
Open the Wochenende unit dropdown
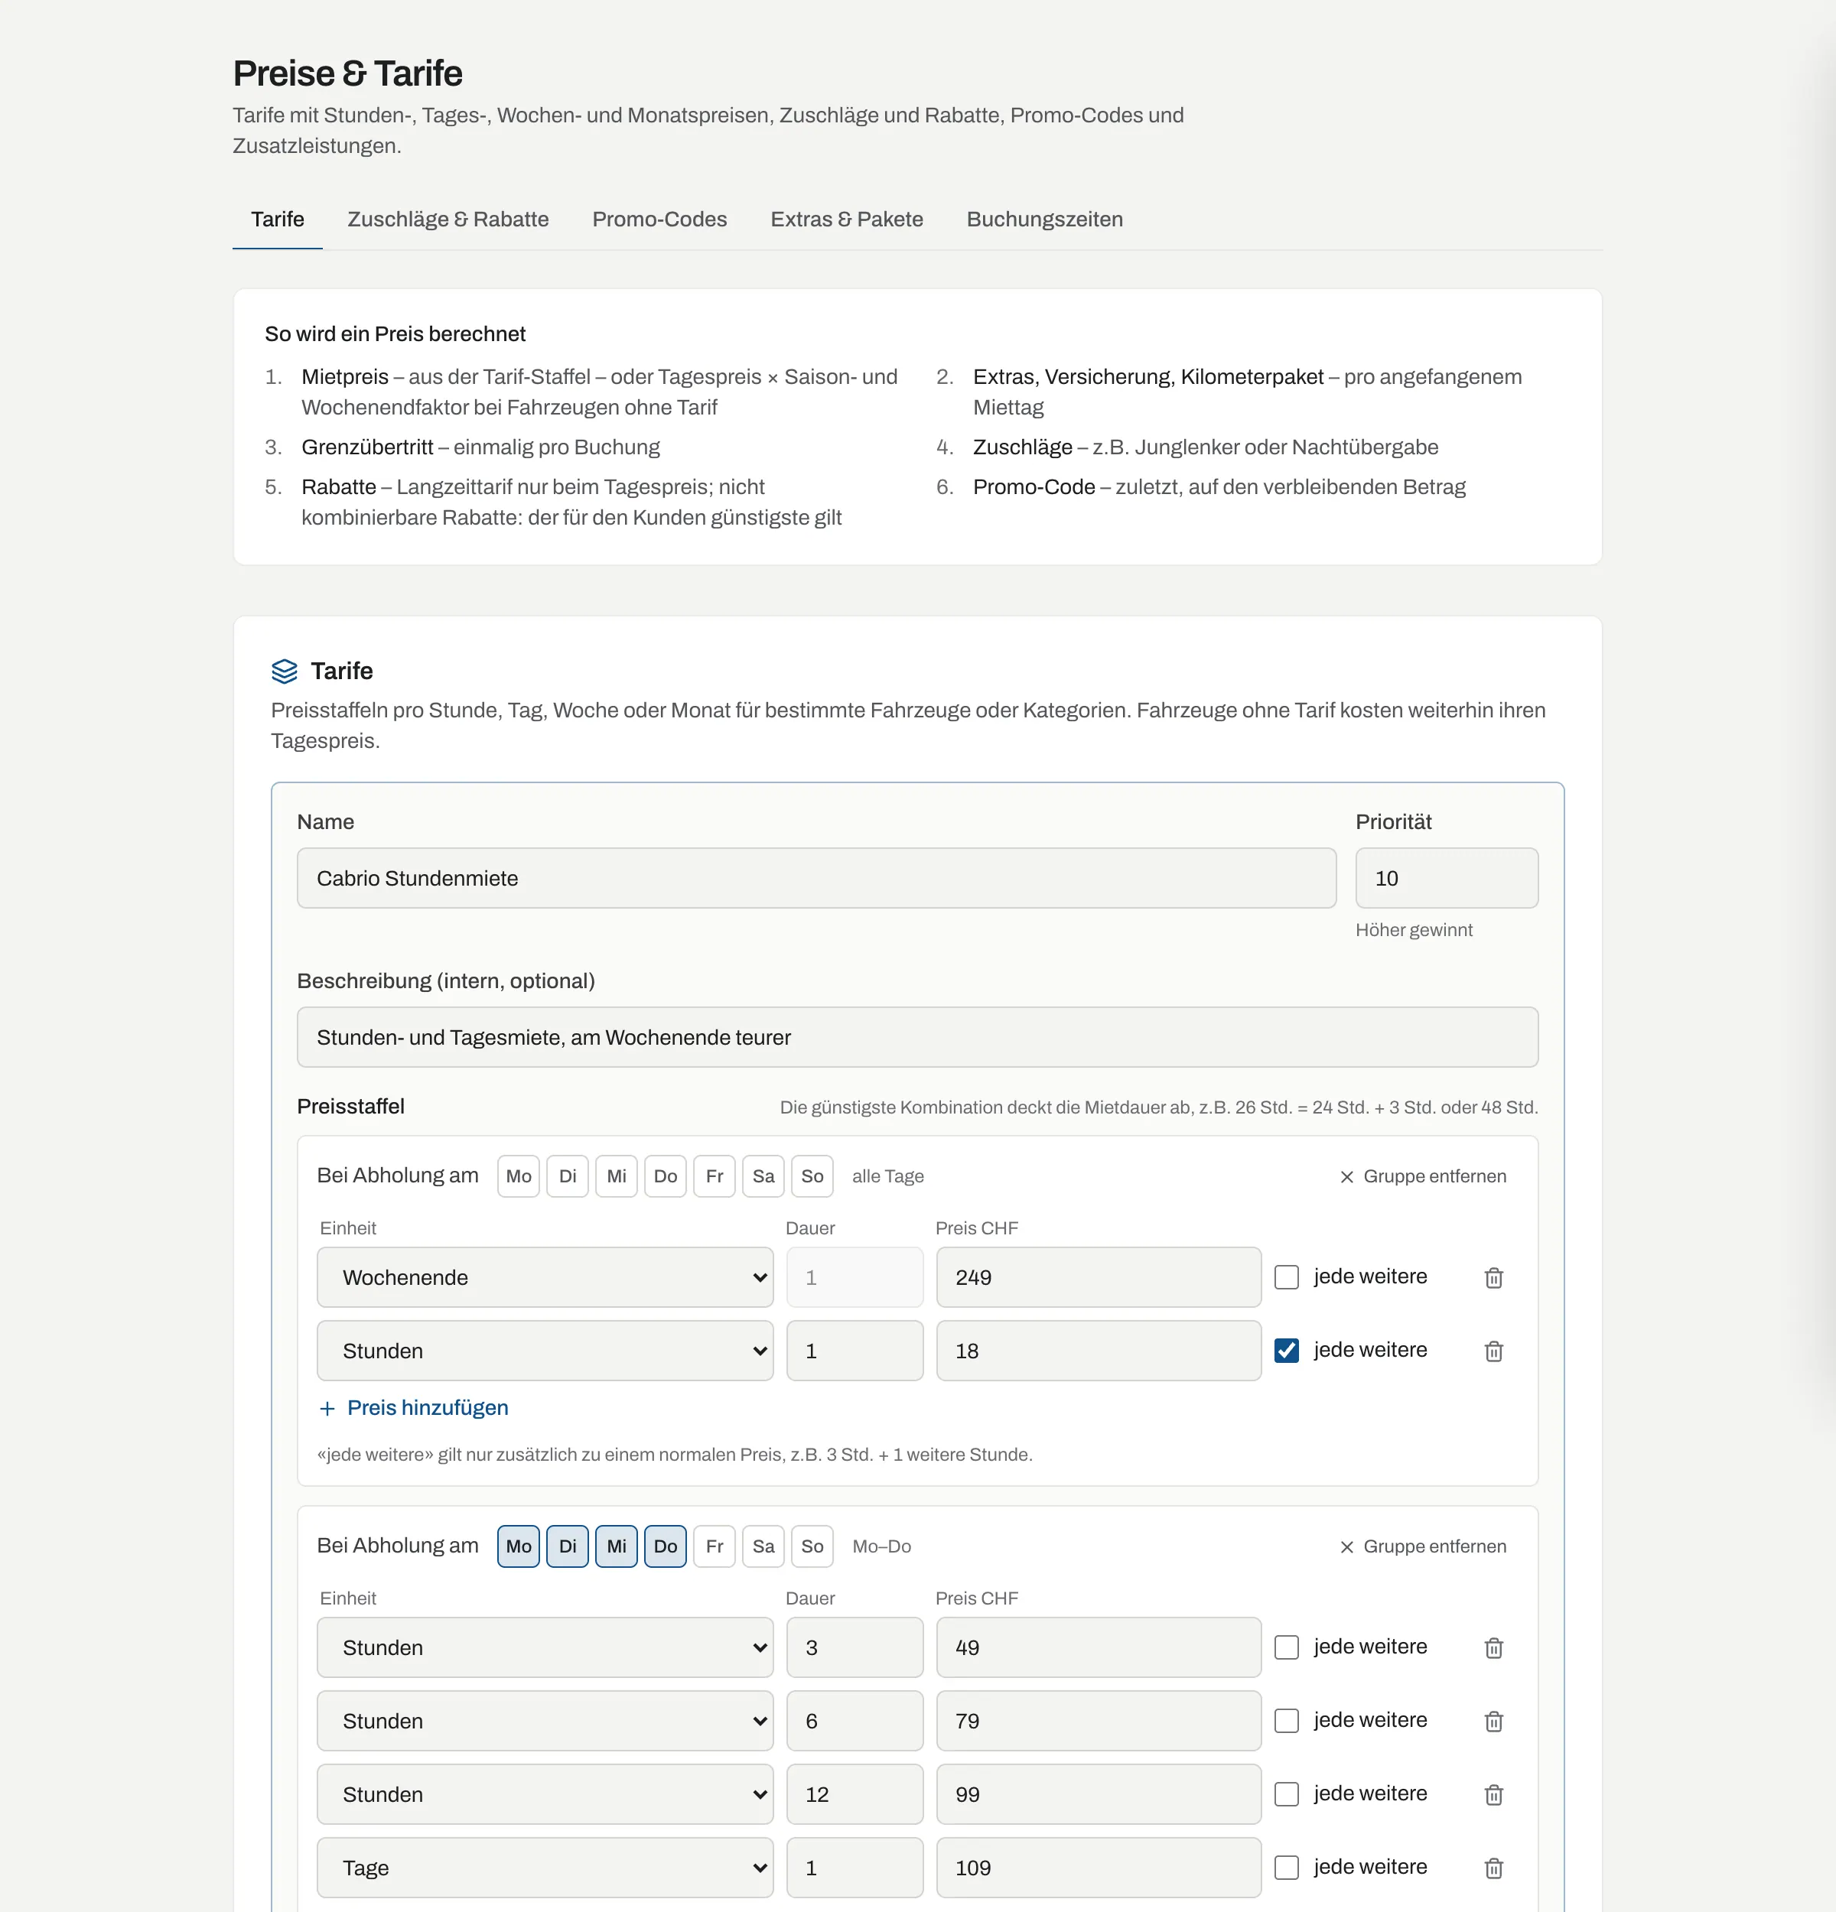coord(545,1277)
